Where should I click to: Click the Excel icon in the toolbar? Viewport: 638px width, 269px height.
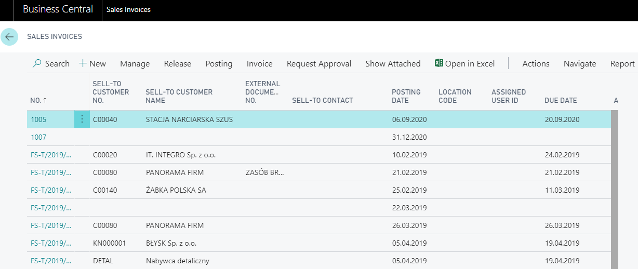pyautogui.click(x=438, y=63)
